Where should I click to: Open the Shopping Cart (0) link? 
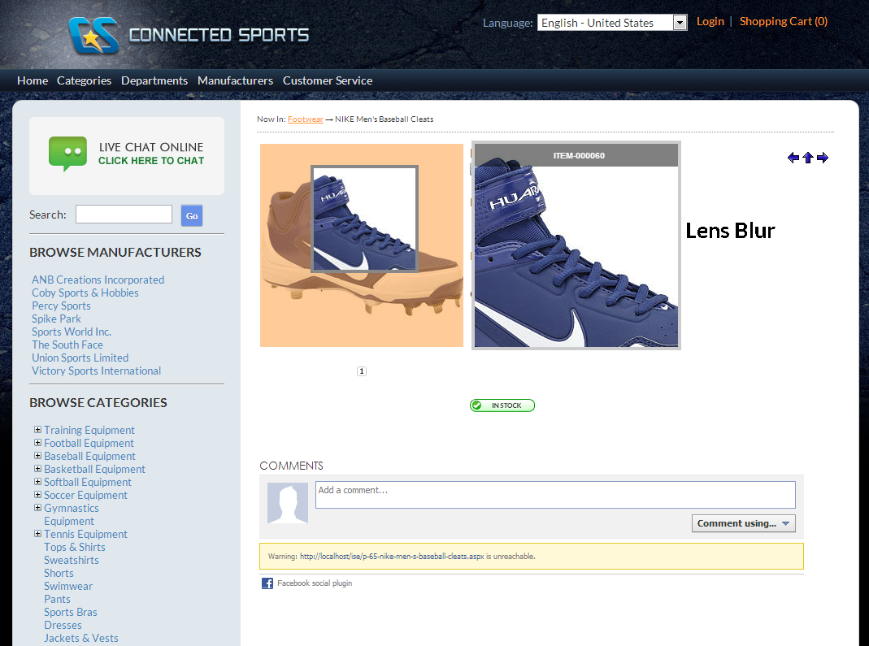point(784,22)
